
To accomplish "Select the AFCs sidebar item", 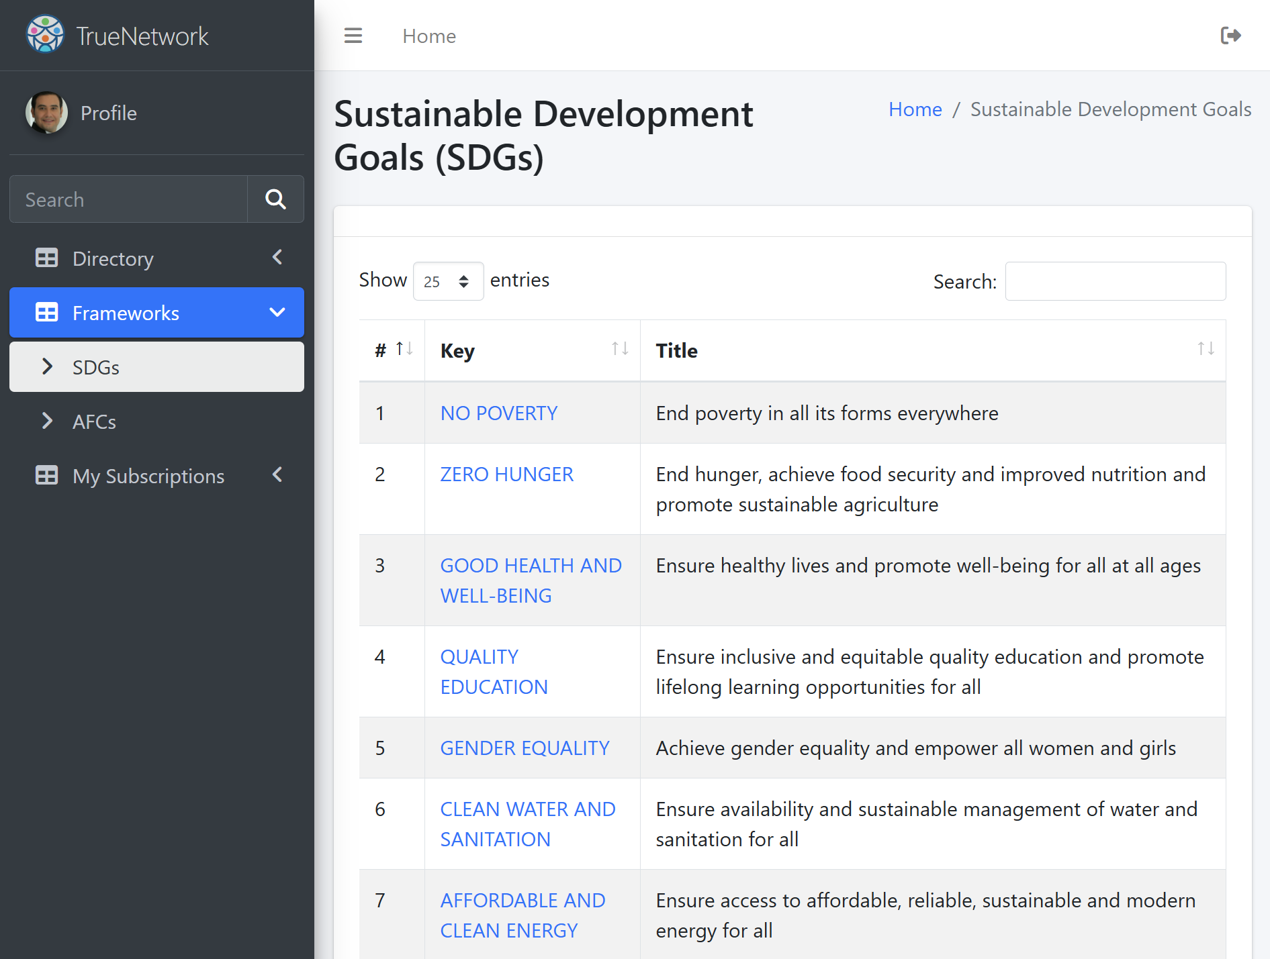I will pos(156,421).
